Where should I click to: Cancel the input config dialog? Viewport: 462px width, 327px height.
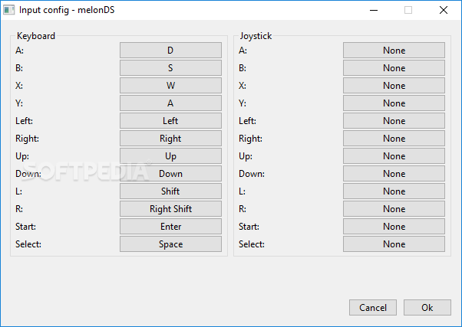[373, 308]
